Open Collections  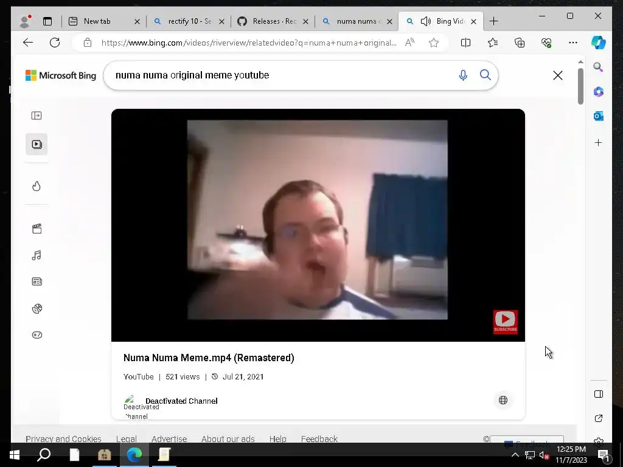point(520,43)
